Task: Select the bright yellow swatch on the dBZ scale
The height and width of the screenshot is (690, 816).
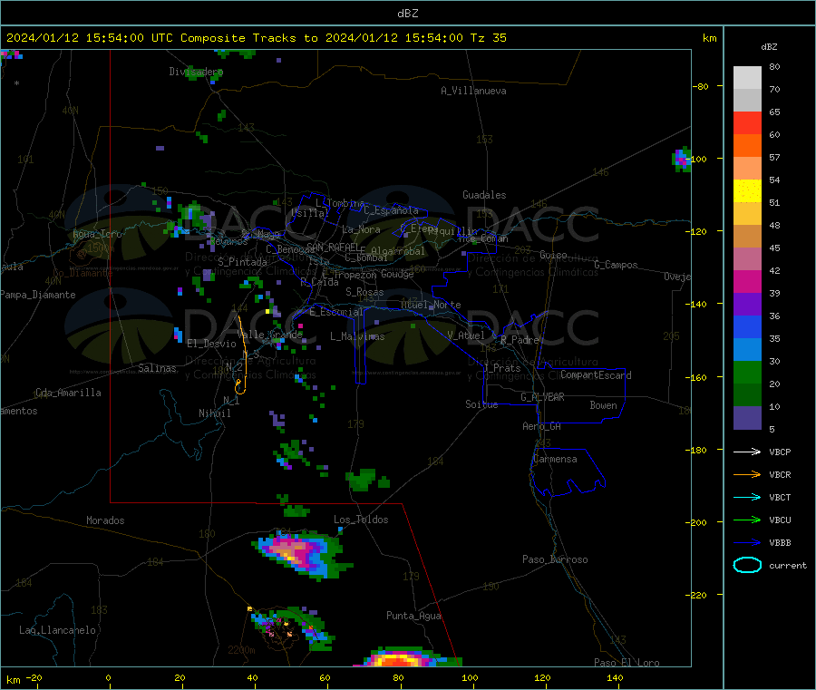Action: pos(747,191)
